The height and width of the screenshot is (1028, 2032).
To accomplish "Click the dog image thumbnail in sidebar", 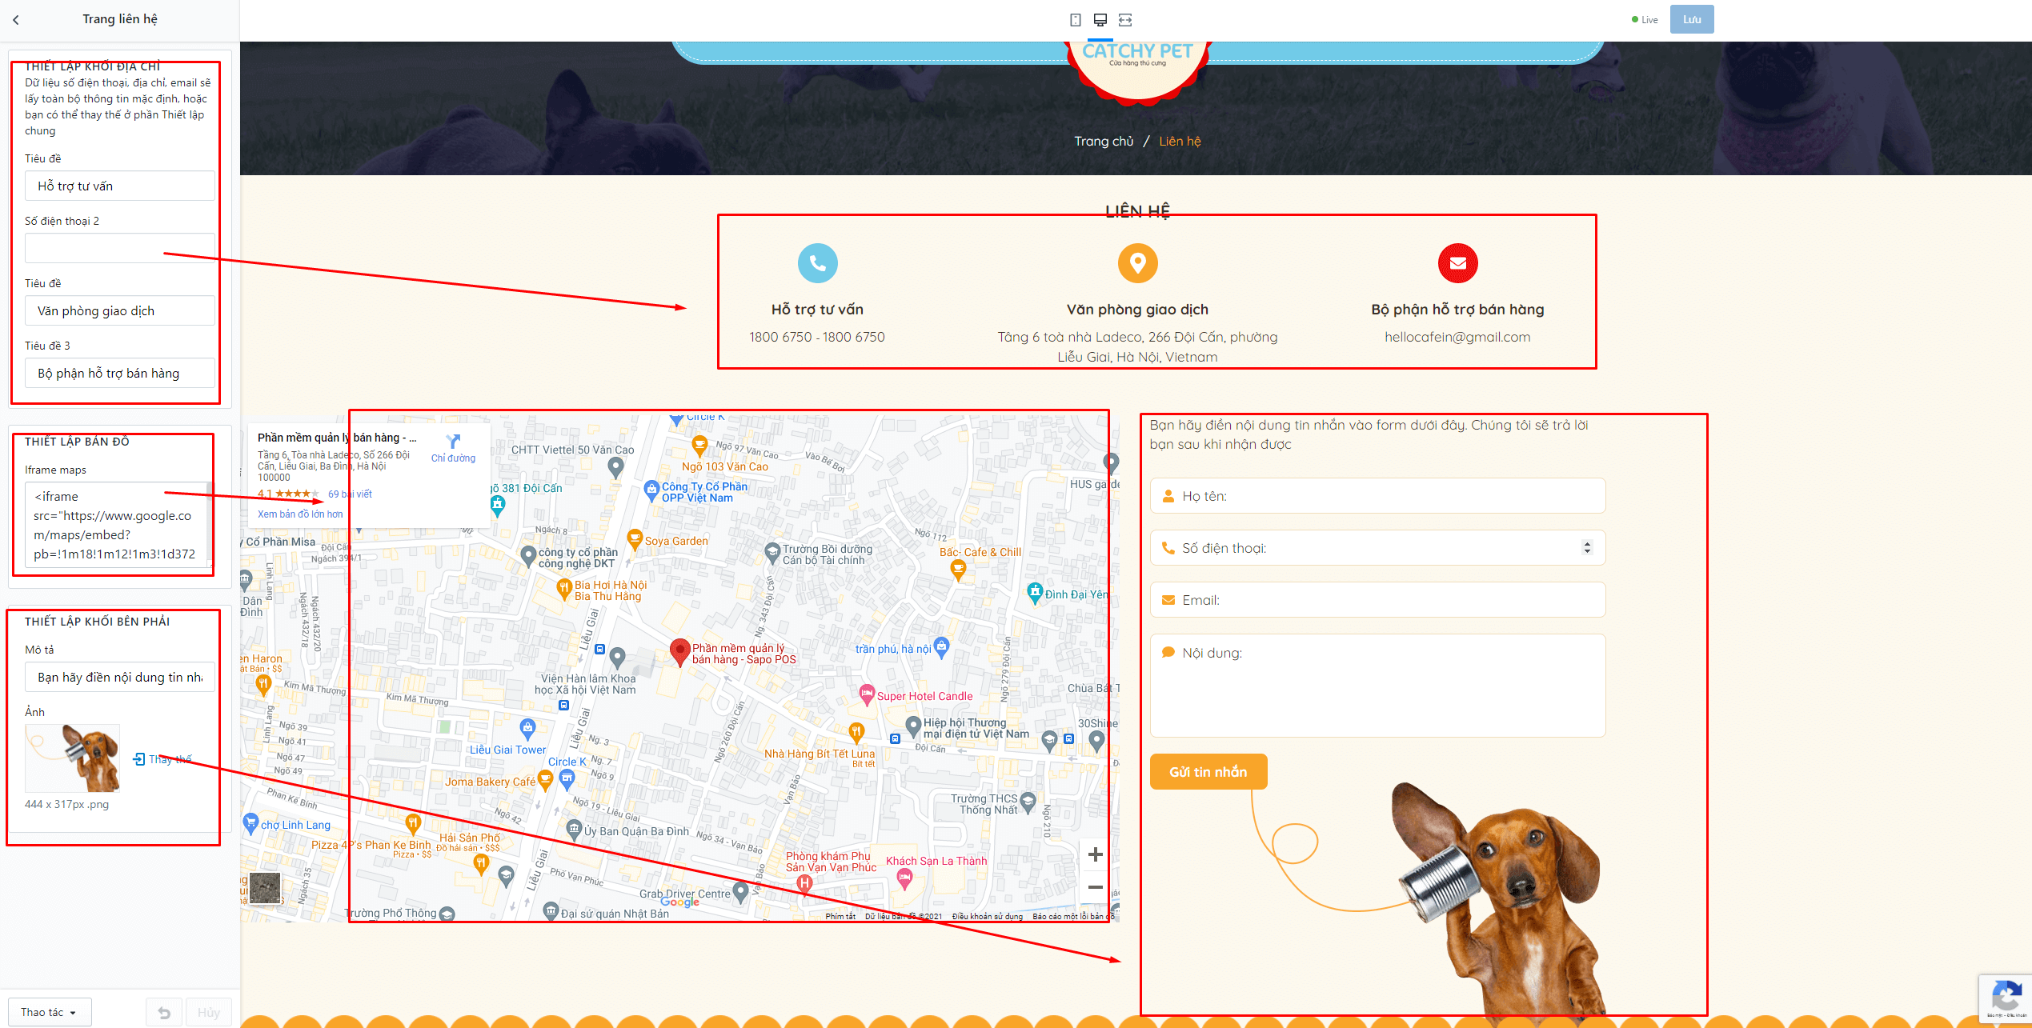I will click(72, 758).
